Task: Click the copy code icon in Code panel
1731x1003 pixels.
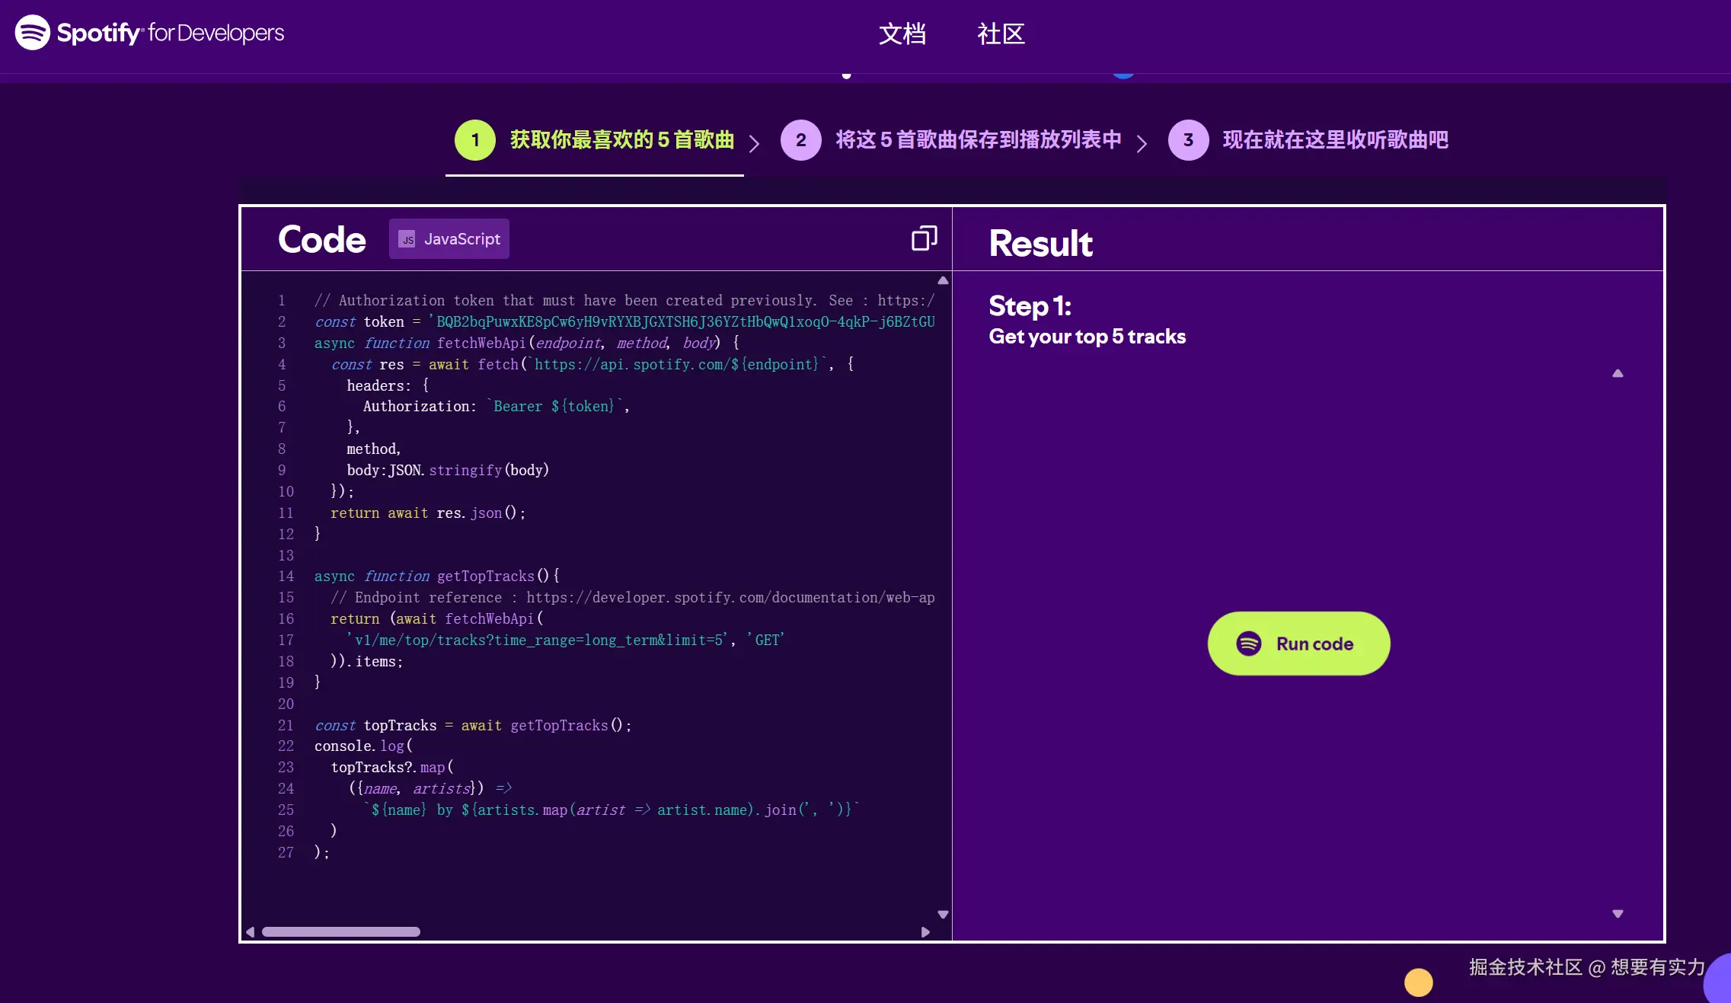Action: click(924, 238)
